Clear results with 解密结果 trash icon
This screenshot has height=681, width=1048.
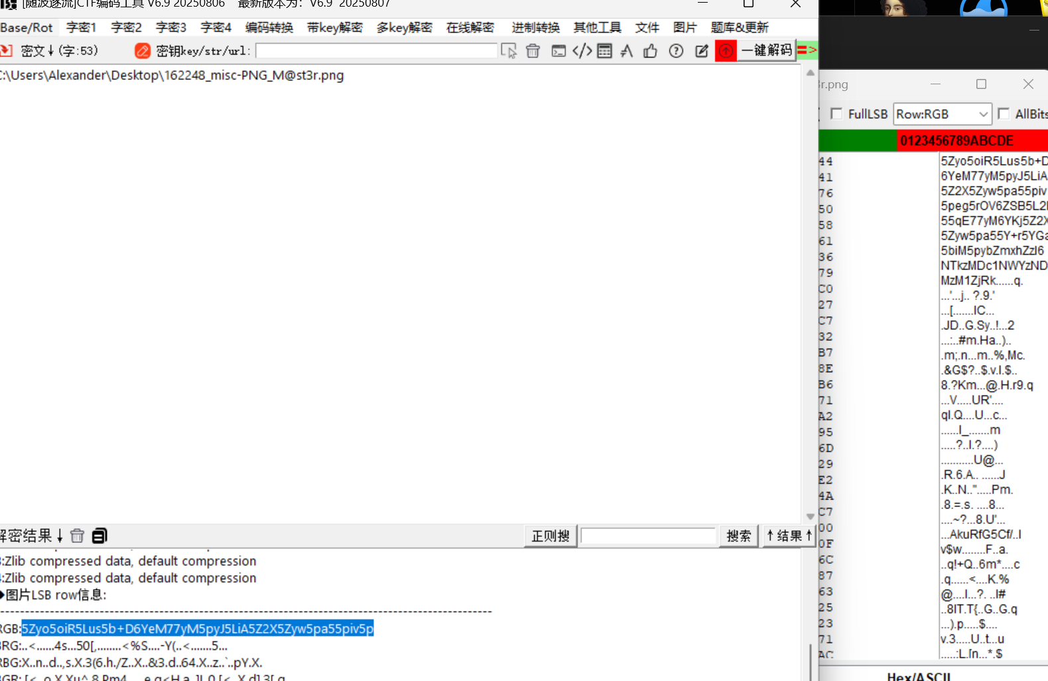coord(77,536)
